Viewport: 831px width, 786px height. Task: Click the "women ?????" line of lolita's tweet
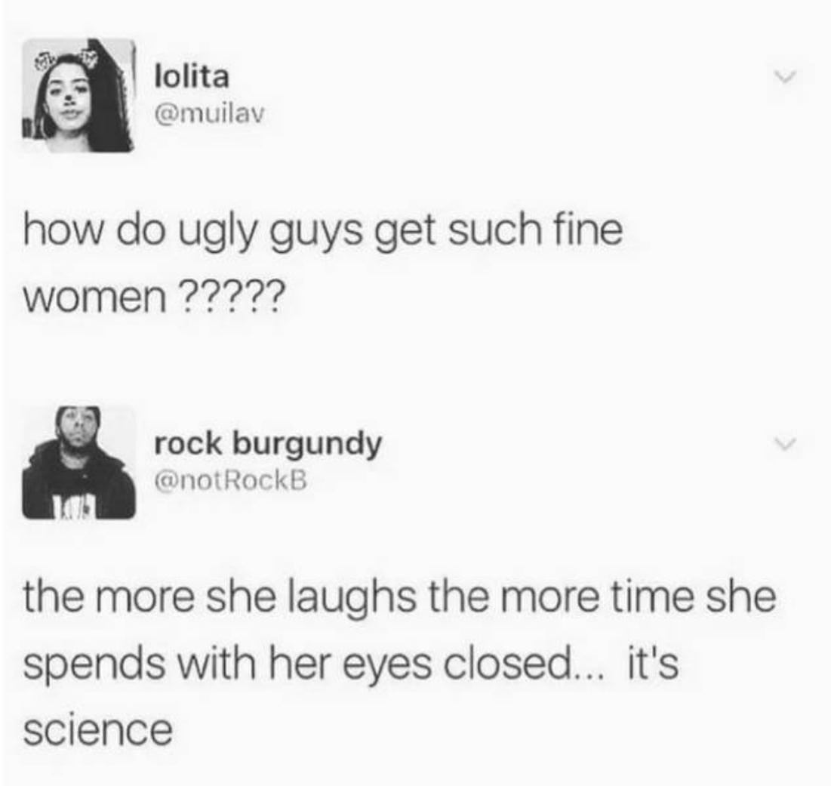point(154,297)
